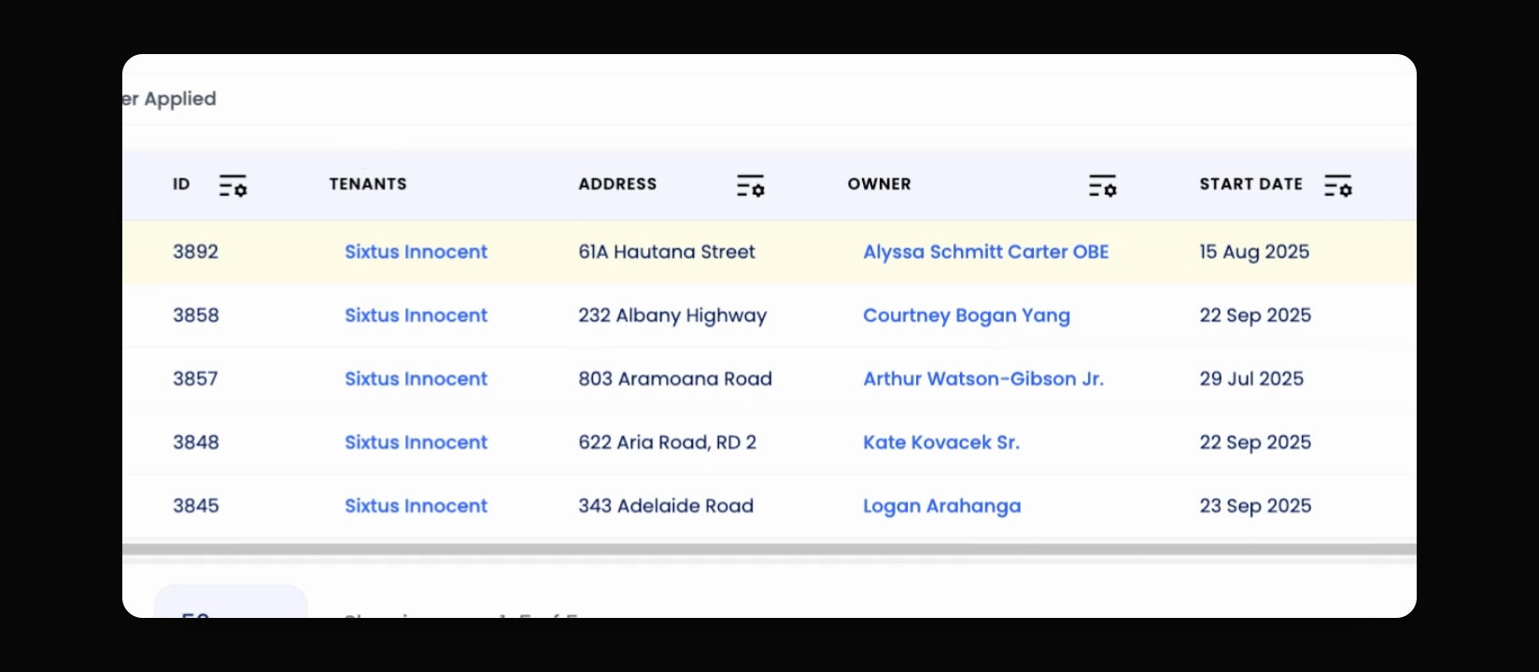Select the ID cell 3892
Viewport: 1539px width, 672px height.
coord(195,252)
